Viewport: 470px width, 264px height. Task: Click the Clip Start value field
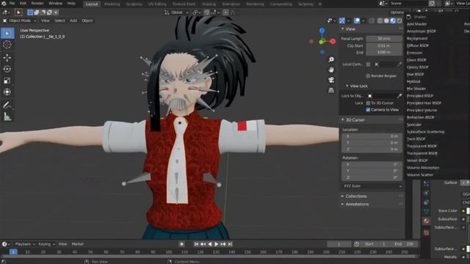pyautogui.click(x=384, y=45)
